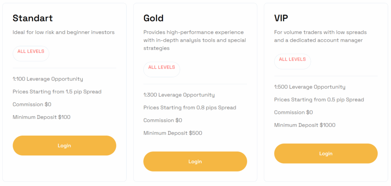Click Login button in Standart plan
391x186 pixels.
(x=64, y=146)
